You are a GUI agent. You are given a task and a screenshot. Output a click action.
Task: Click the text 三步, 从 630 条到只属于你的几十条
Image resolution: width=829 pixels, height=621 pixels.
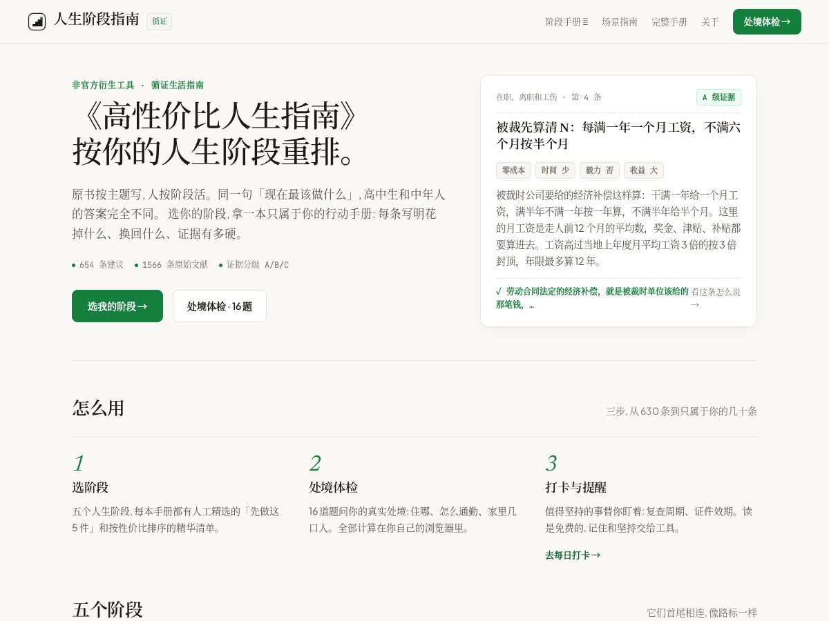tap(681, 411)
